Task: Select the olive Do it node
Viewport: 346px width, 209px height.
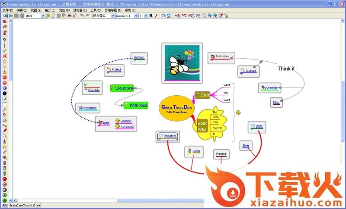Action: pyautogui.click(x=202, y=95)
